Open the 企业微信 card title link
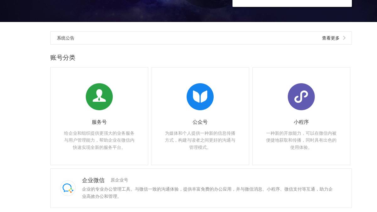Viewport: 377px width, 212px height. (93, 180)
